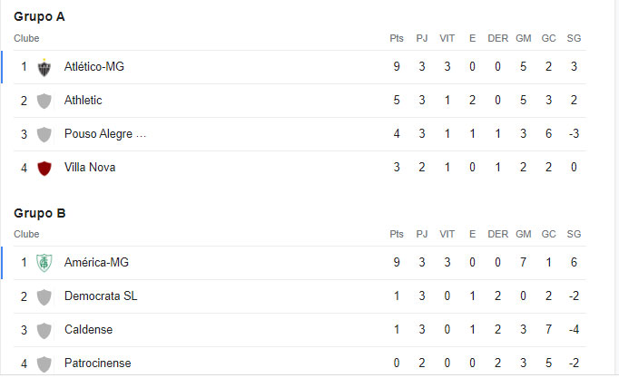
Task: Click the Grupo B heading
Action: (x=39, y=213)
